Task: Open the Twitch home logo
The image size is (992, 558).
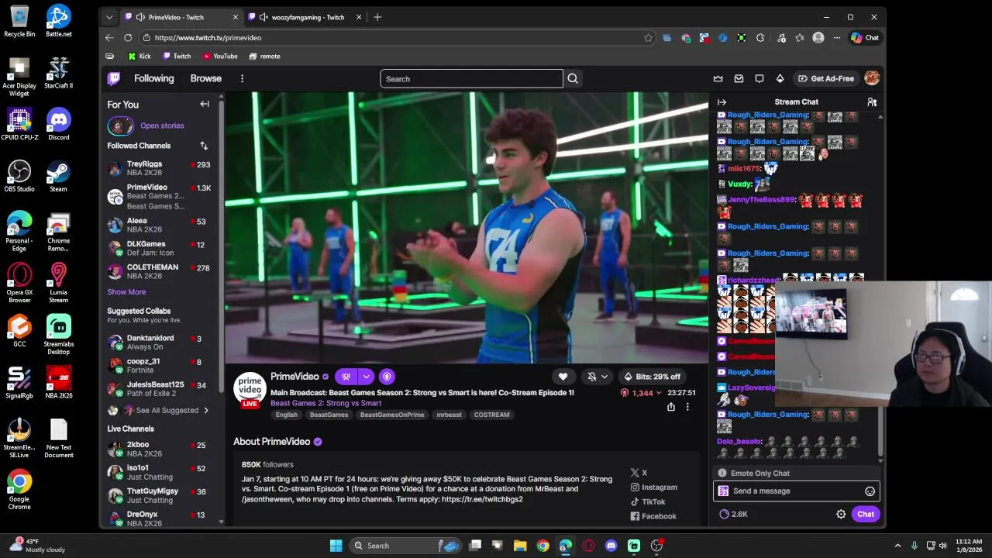Action: pyautogui.click(x=114, y=78)
